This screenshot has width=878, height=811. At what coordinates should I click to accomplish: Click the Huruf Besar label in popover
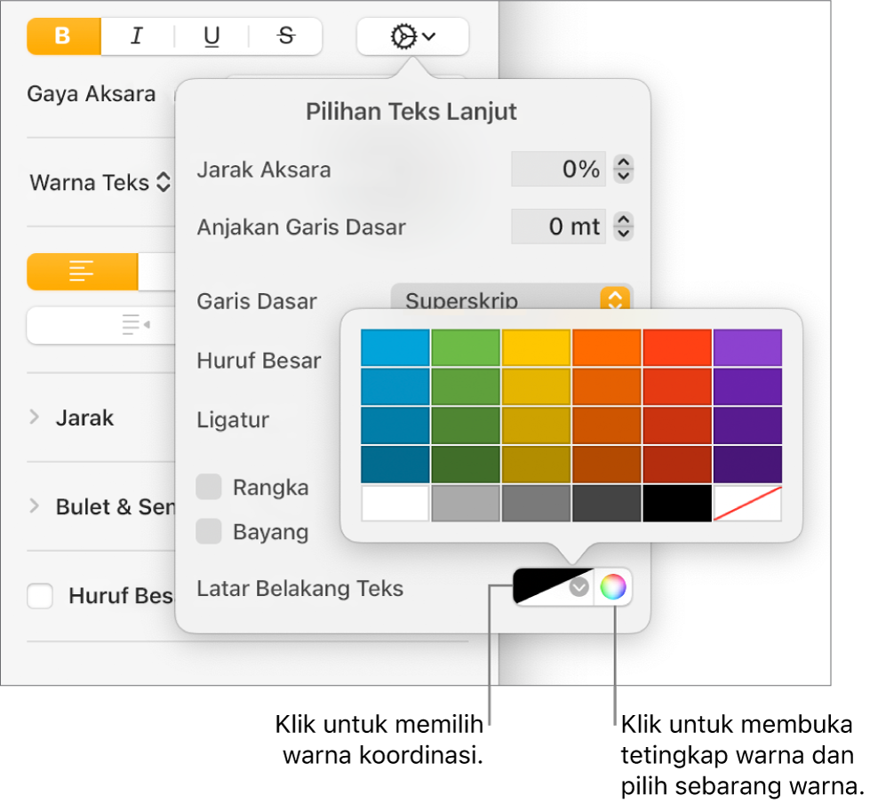coord(259,361)
